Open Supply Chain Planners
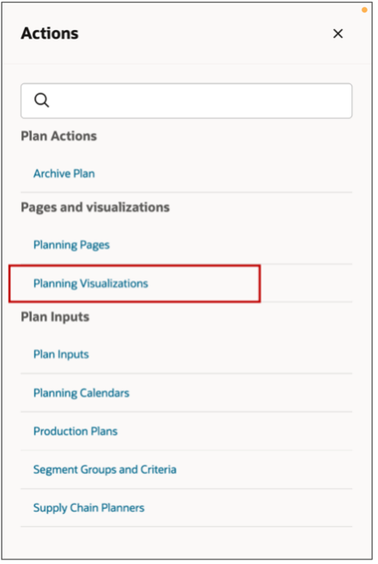Screen dimensions: 378x564 (88, 508)
